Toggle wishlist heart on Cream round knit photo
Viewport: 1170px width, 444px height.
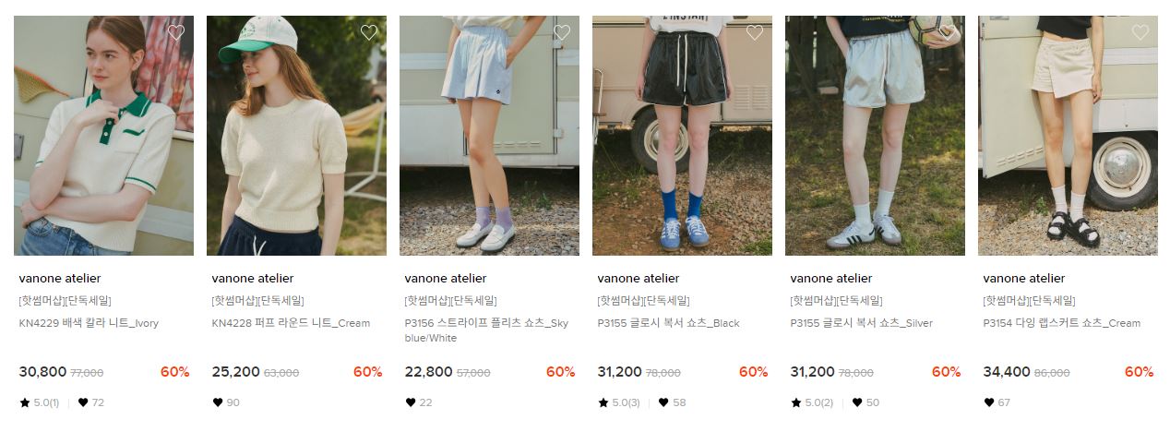[x=369, y=32]
